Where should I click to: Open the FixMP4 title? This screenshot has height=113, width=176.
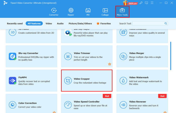[22, 77]
